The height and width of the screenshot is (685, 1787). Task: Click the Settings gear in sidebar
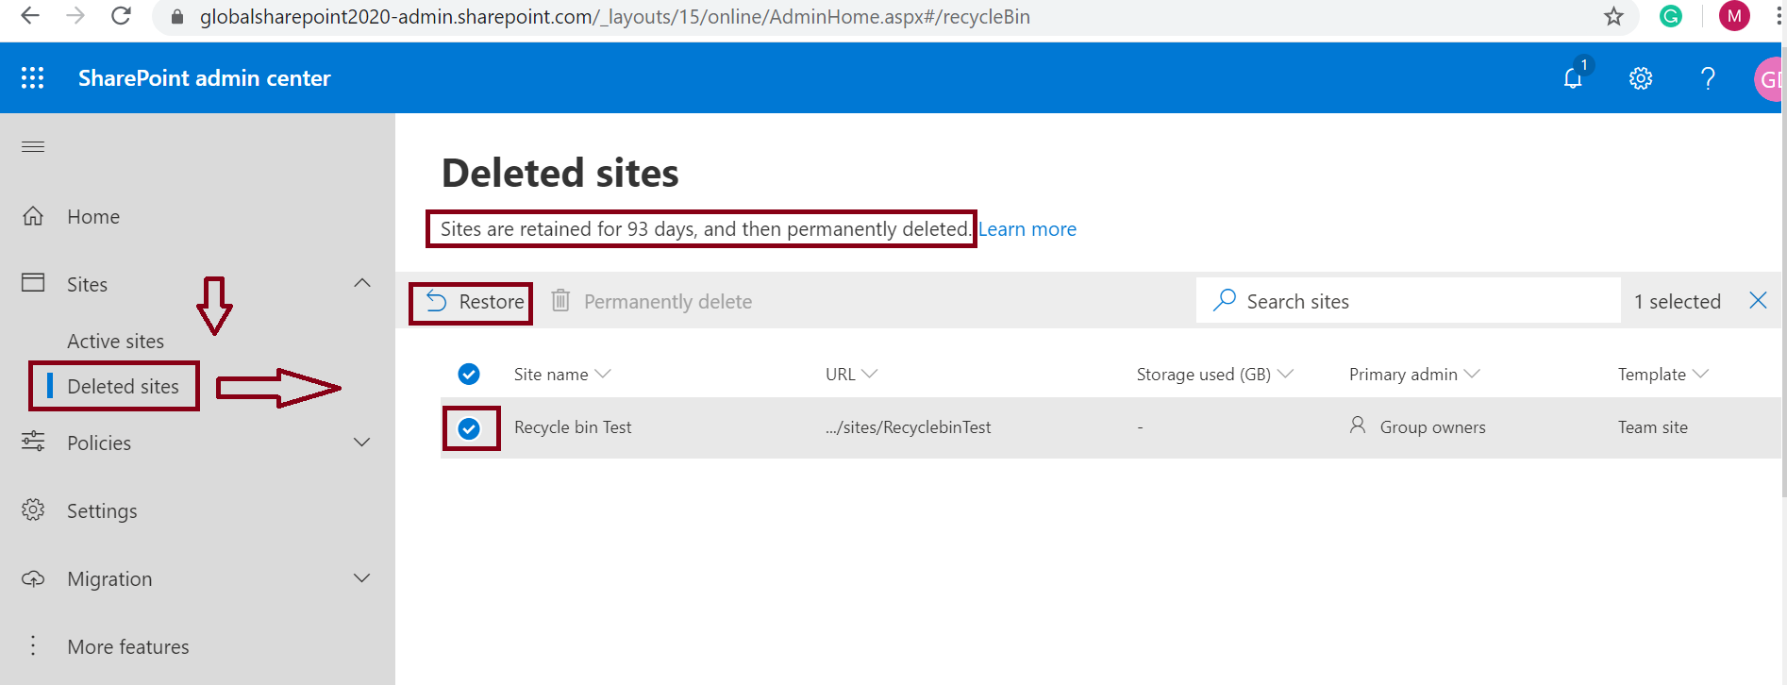(x=33, y=510)
